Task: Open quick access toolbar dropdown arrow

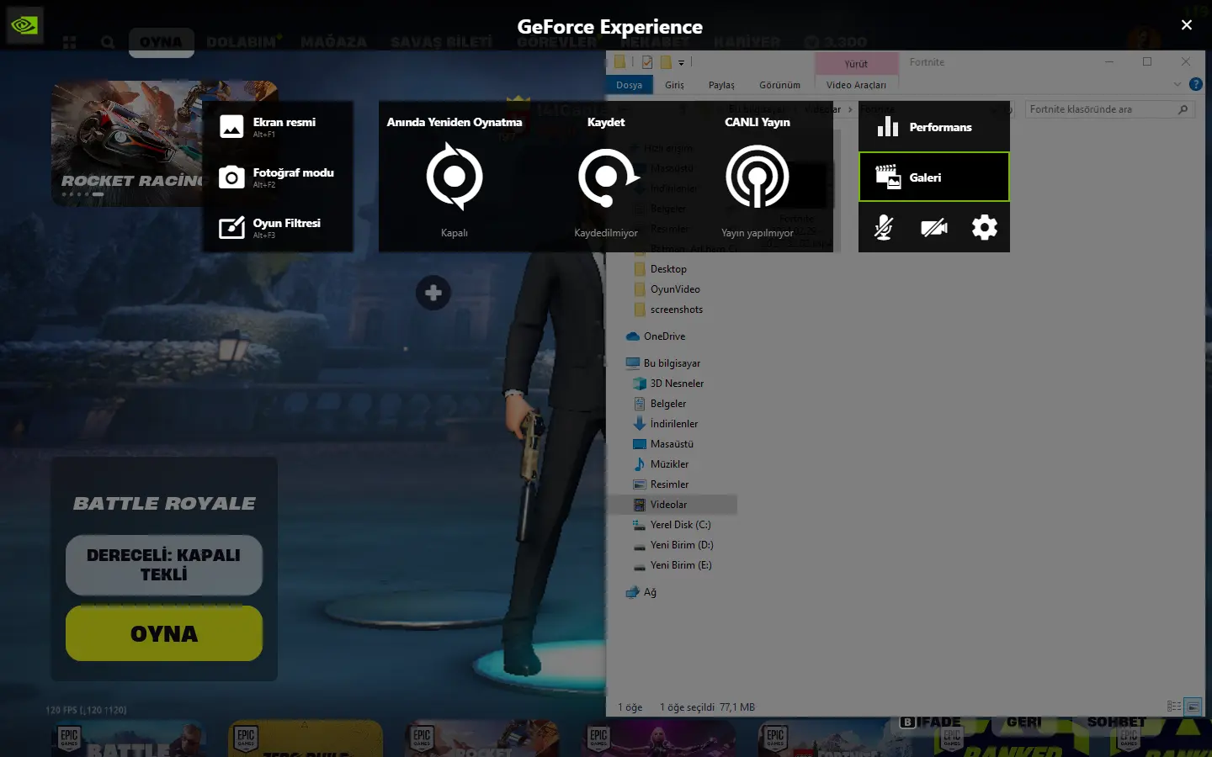Action: coord(682,62)
